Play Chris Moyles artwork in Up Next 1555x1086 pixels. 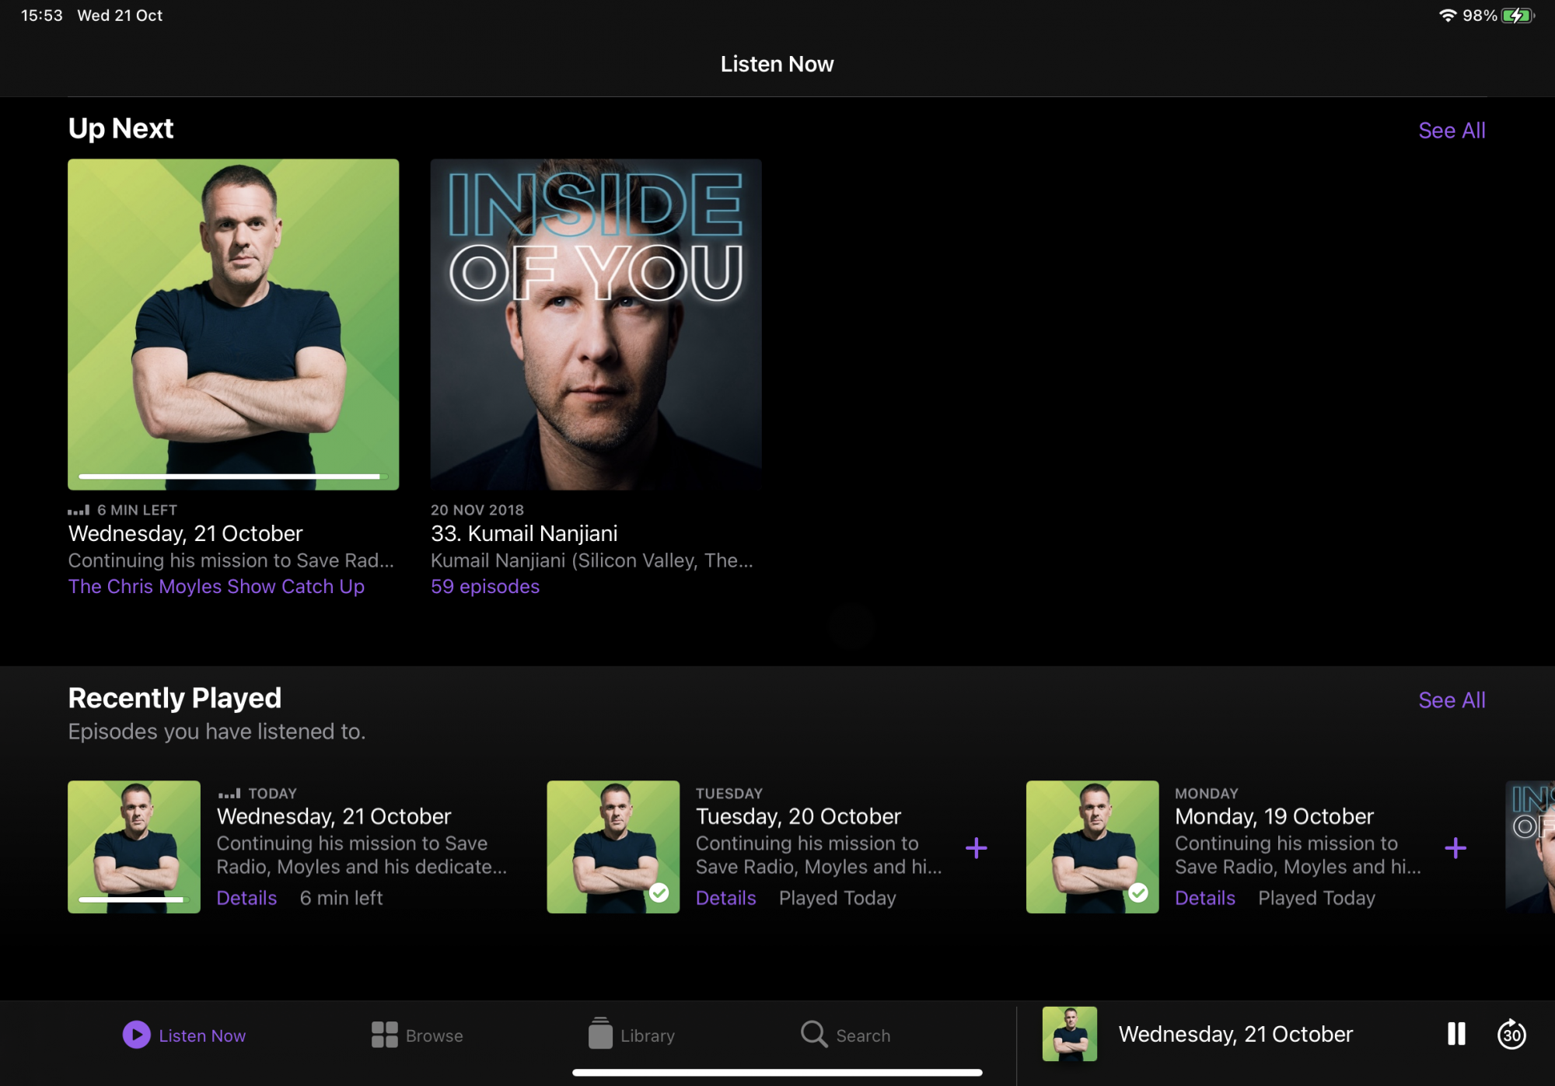pyautogui.click(x=233, y=324)
